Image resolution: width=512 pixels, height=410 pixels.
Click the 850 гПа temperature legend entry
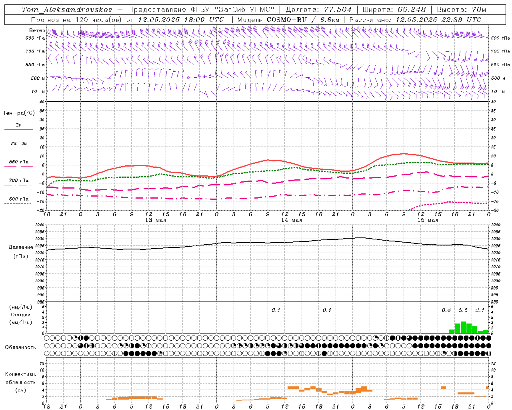coord(18,162)
